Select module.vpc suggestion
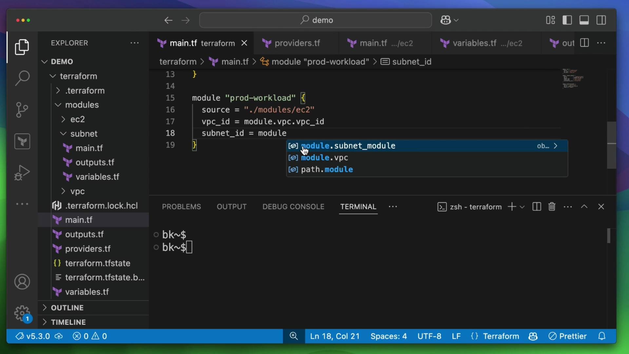The image size is (629, 354). (x=427, y=158)
